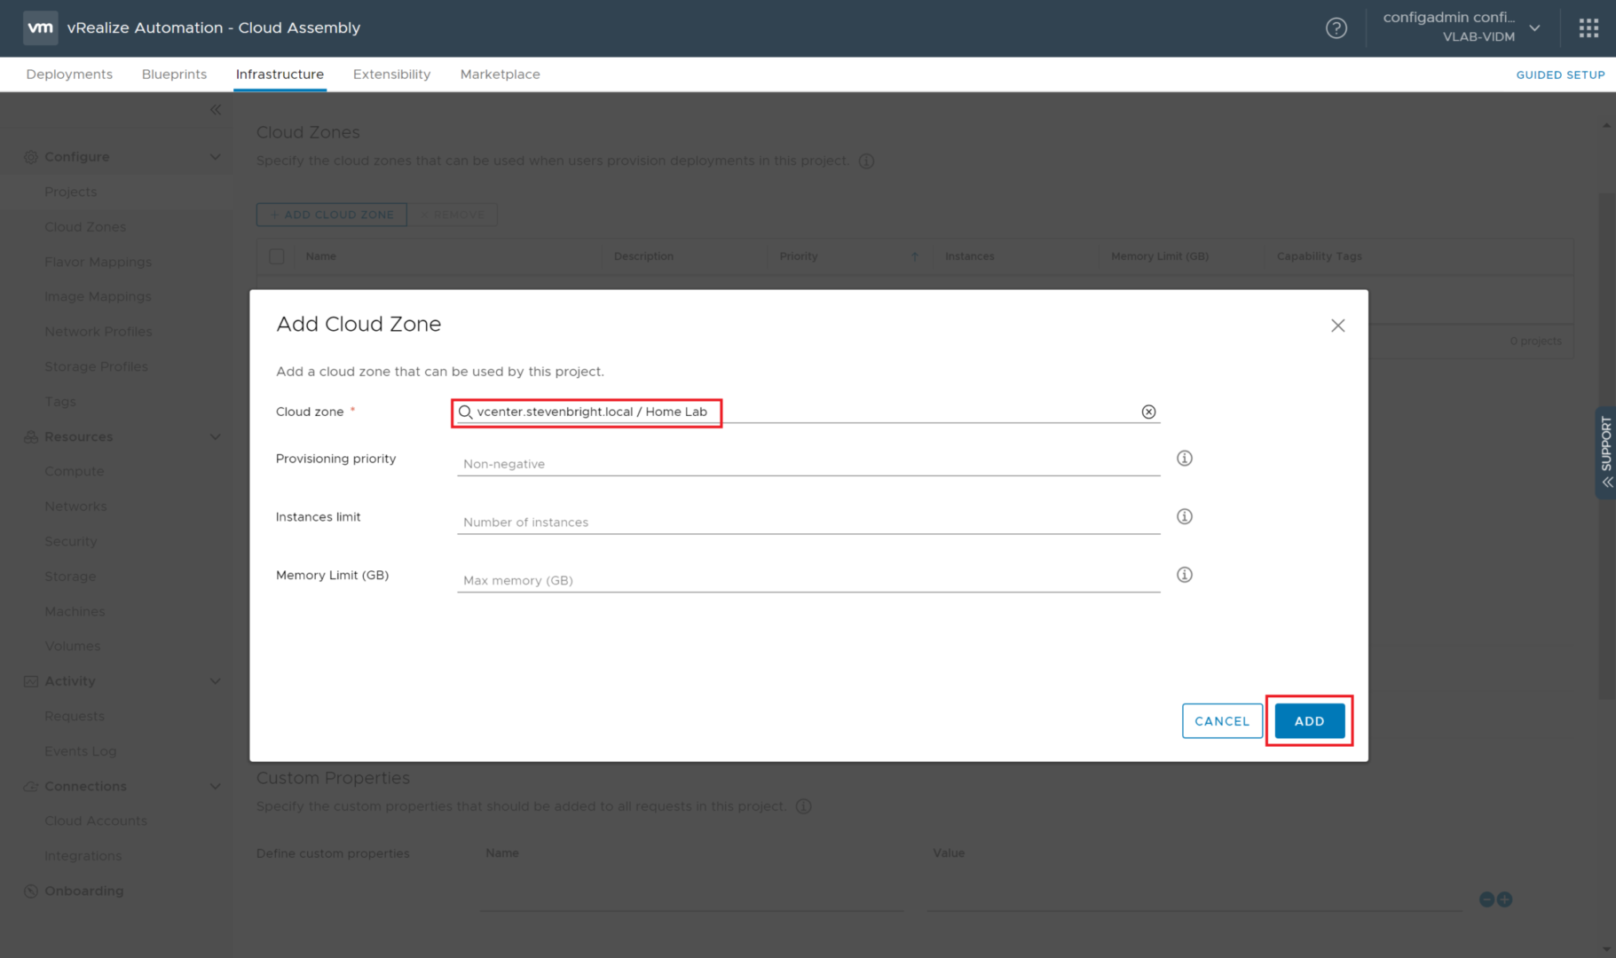Click the search icon in Cloud zone field
The image size is (1616, 958).
pyautogui.click(x=465, y=412)
